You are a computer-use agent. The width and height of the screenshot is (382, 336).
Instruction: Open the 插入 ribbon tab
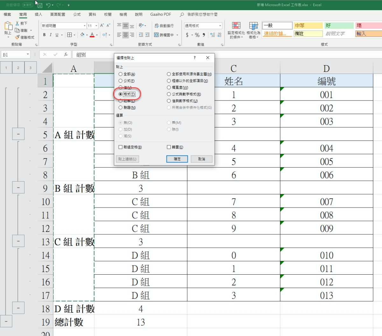38,14
